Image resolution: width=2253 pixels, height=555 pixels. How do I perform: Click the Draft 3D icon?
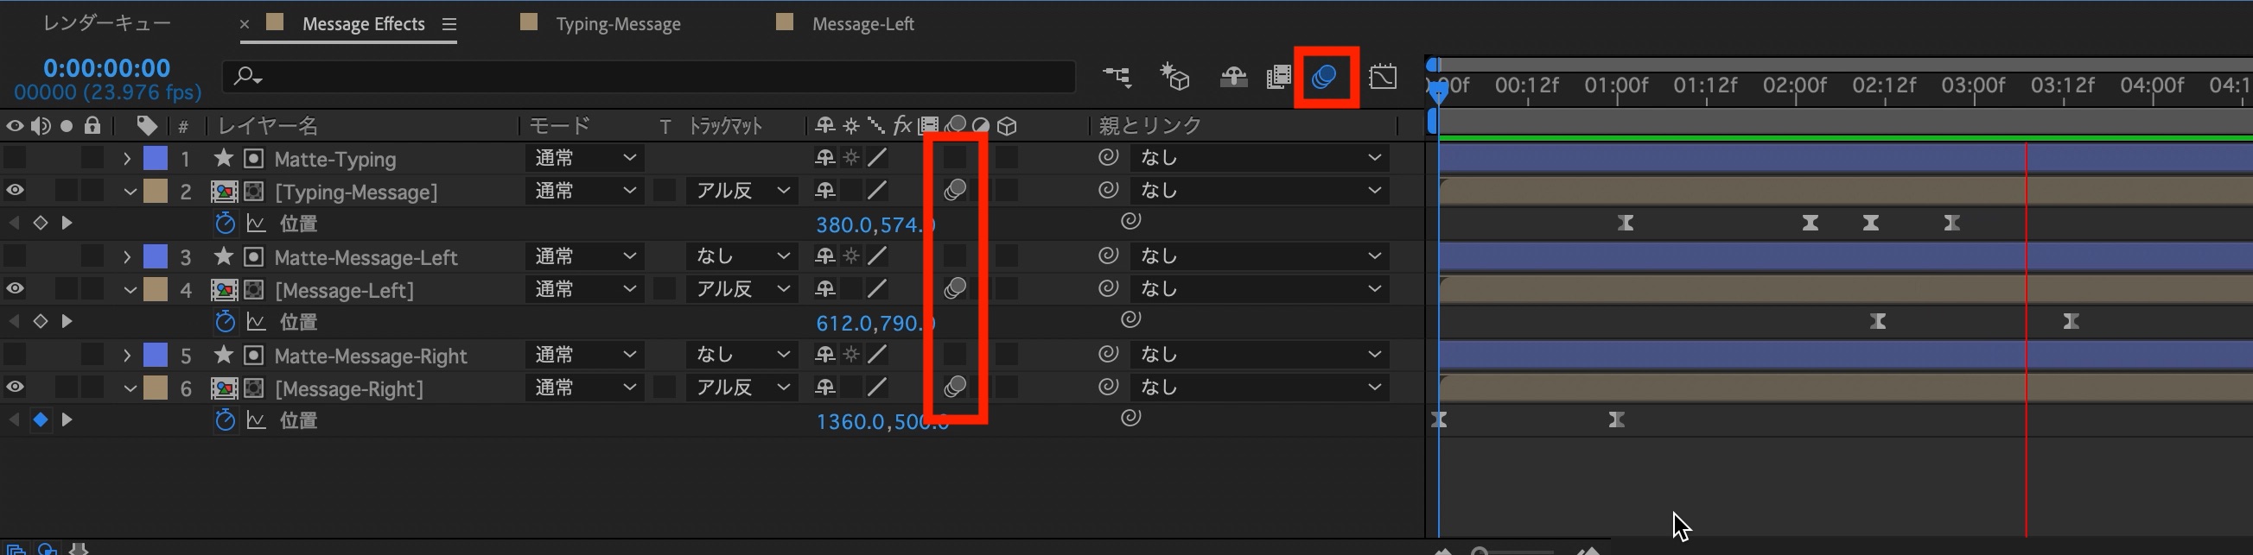point(1174,78)
